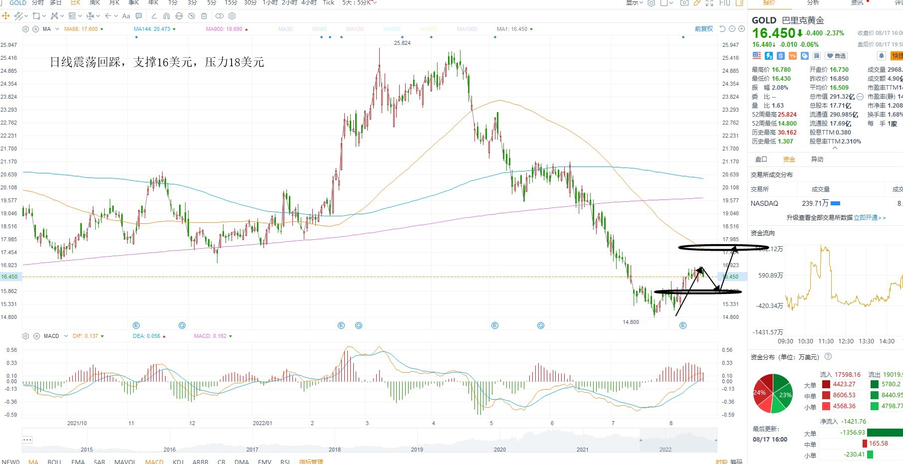Viewport: 903px width, 464px height.
Task: Delete drawings with the trash icon
Action: click(x=204, y=16)
